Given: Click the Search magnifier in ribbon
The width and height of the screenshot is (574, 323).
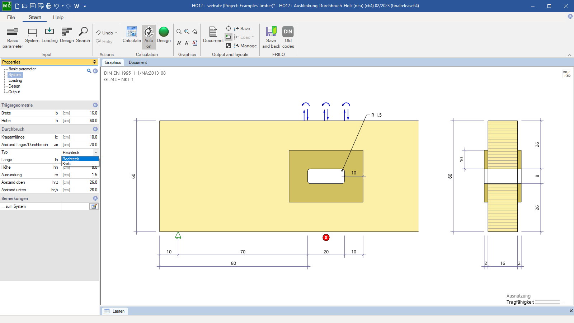Looking at the screenshot, I should click(x=83, y=35).
